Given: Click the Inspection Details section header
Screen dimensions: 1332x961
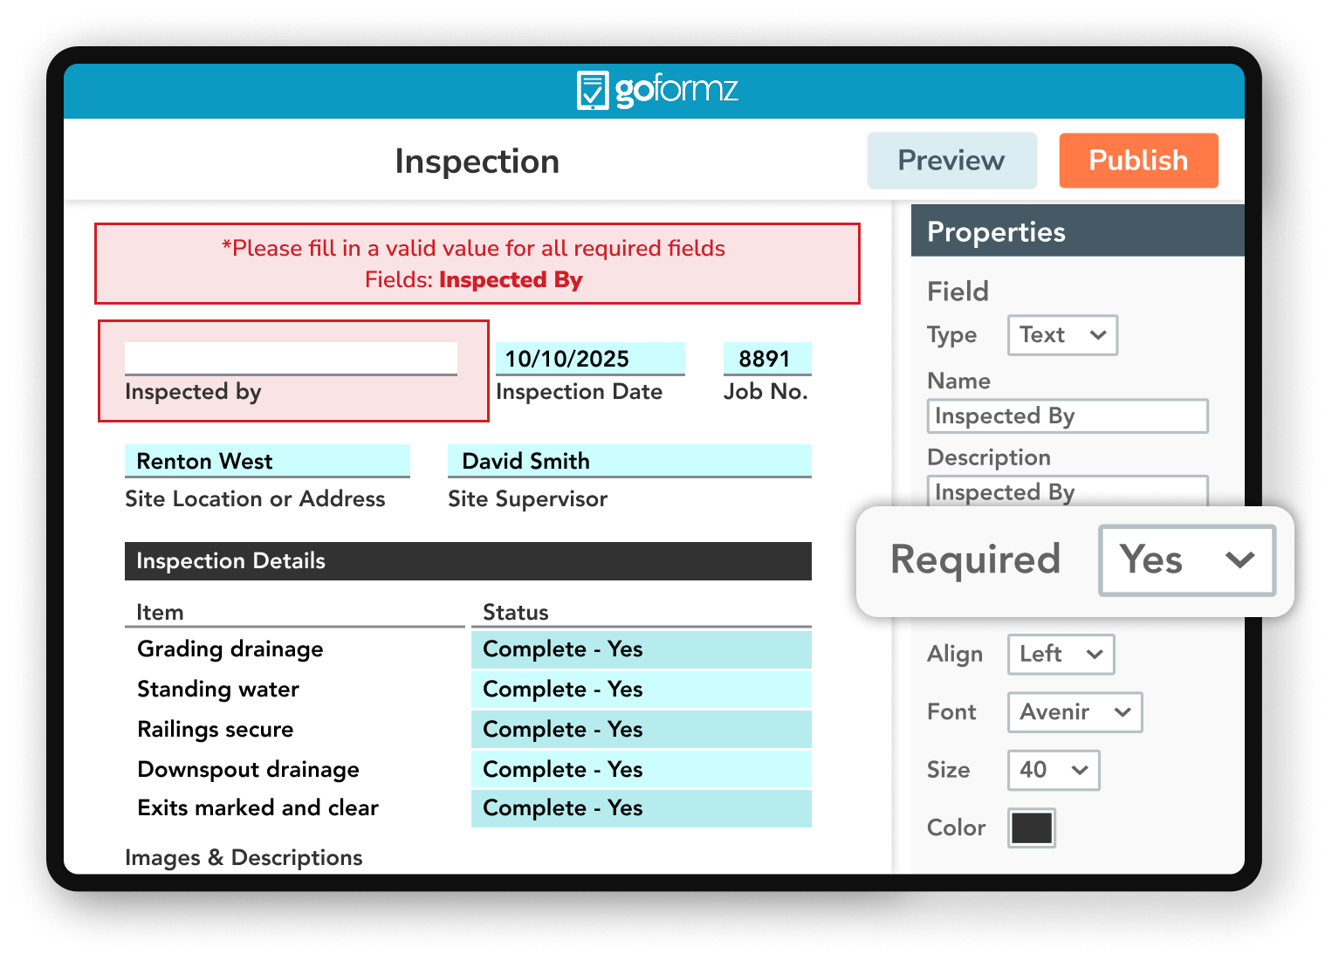Looking at the screenshot, I should point(467,561).
